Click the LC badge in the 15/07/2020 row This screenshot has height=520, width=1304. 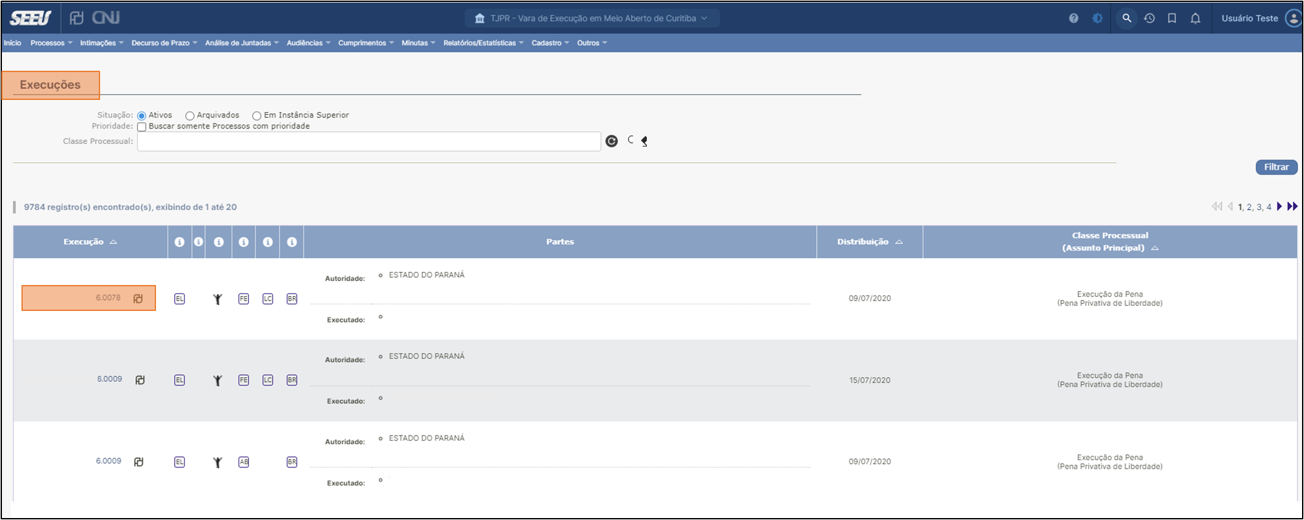point(268,380)
